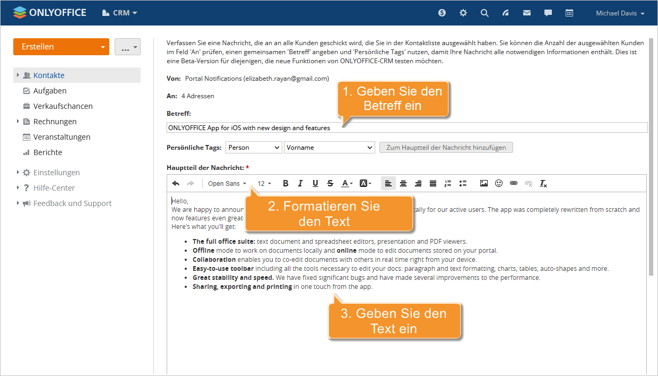Insert a bulleted list
Viewport: 658px width, 376px height.
coord(463,183)
